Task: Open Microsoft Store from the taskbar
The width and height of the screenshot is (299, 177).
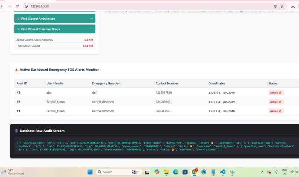Action: point(185,172)
